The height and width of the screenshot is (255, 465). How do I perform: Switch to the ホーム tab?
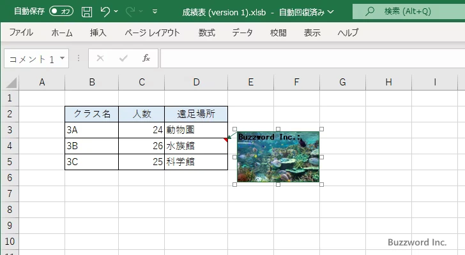(x=62, y=33)
